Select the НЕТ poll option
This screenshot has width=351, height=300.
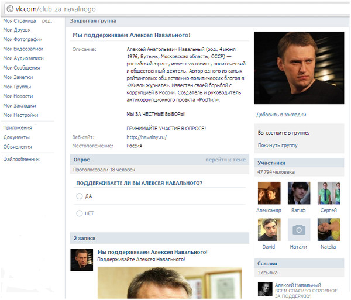(80, 213)
